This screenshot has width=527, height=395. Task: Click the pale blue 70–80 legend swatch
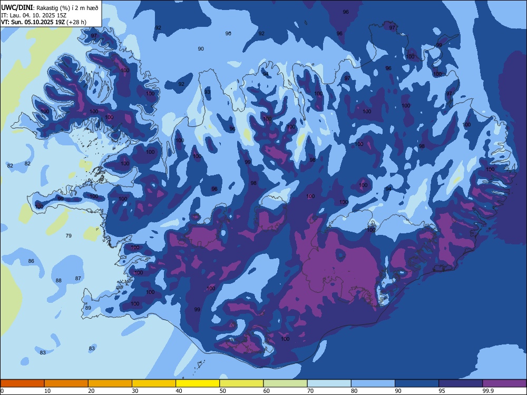pos(329,383)
